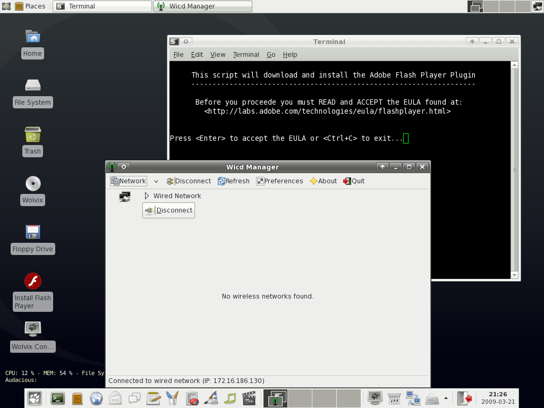This screenshot has height=408, width=544.
Task: Open Wicd Preferences
Action: 279,181
